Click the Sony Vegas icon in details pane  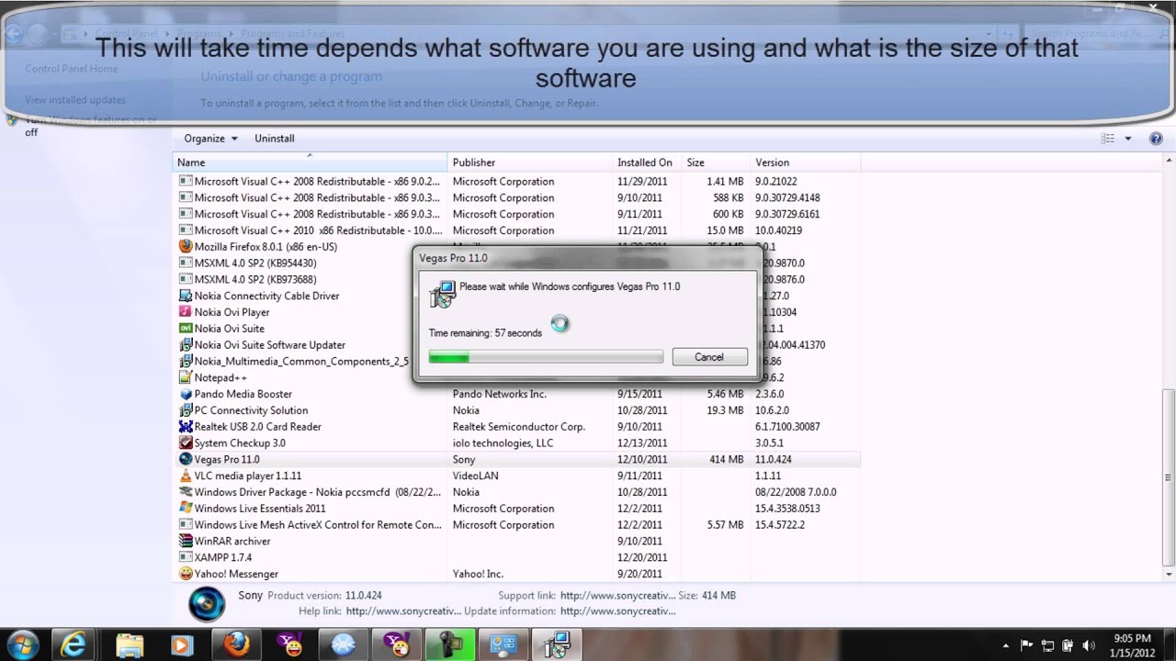(207, 605)
